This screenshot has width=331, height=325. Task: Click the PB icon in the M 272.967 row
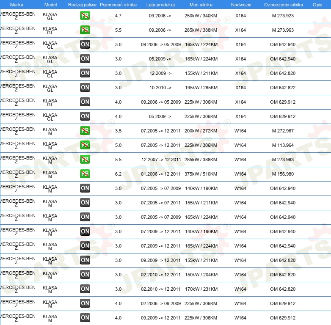85,131
